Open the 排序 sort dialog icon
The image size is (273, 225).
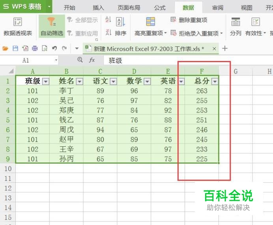tap(120, 22)
